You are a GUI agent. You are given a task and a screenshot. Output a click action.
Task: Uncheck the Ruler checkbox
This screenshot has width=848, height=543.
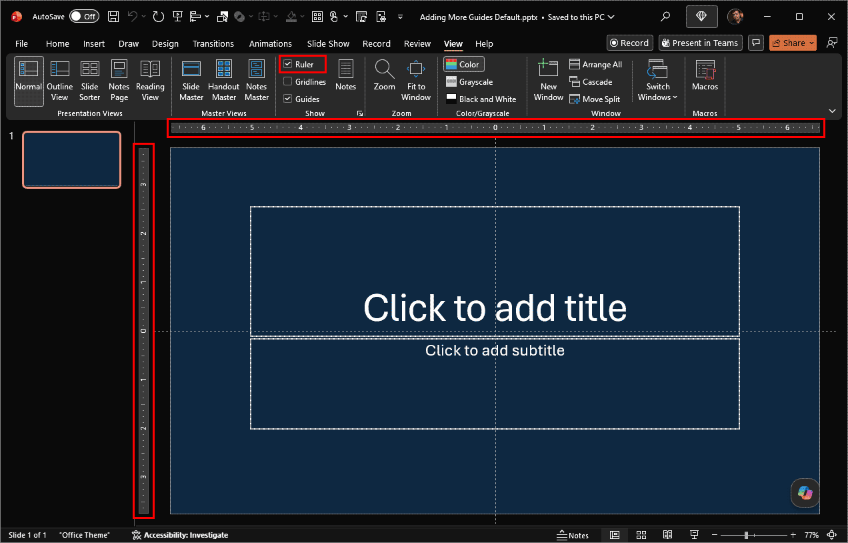287,65
